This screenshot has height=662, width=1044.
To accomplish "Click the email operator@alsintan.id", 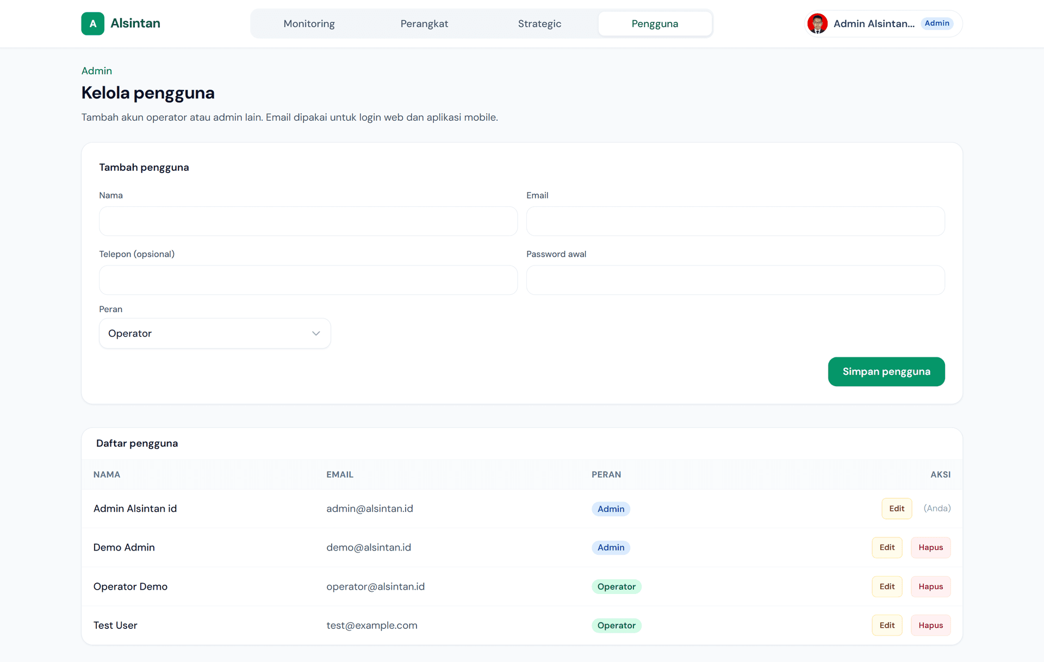I will [x=375, y=586].
